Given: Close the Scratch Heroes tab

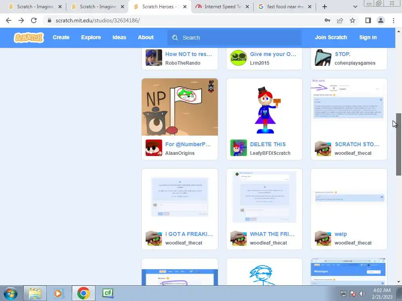Looking at the screenshot, I should click(185, 7).
